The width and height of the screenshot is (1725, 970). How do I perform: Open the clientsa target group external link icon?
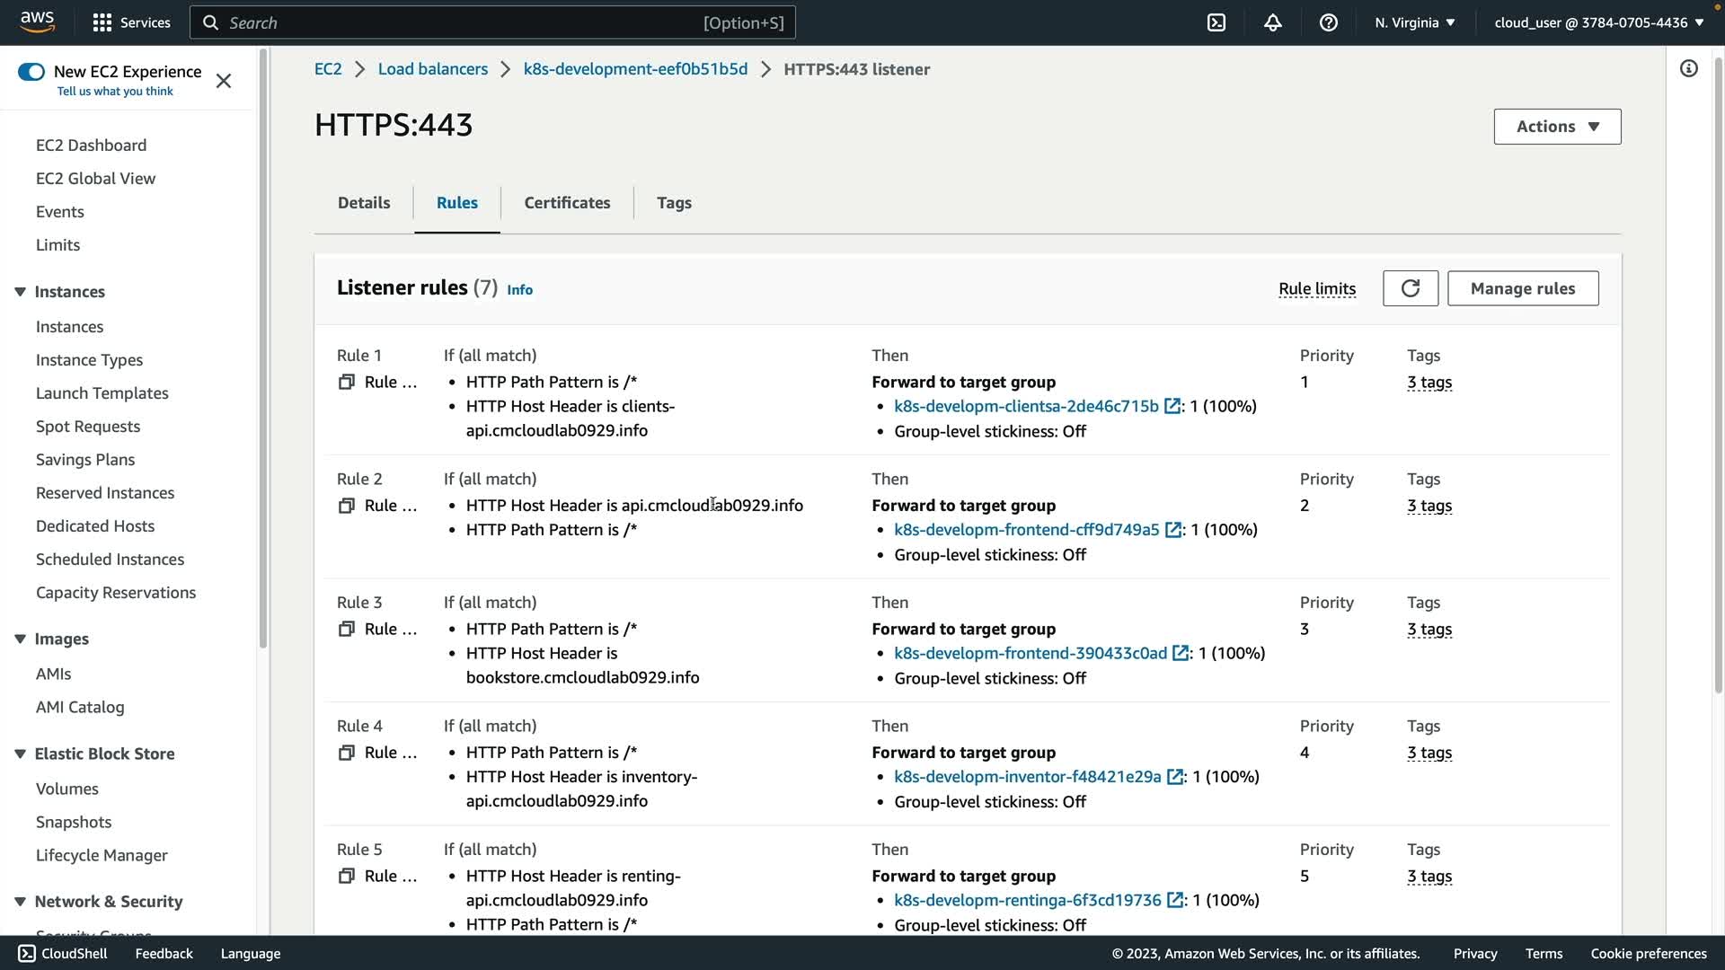(1172, 406)
